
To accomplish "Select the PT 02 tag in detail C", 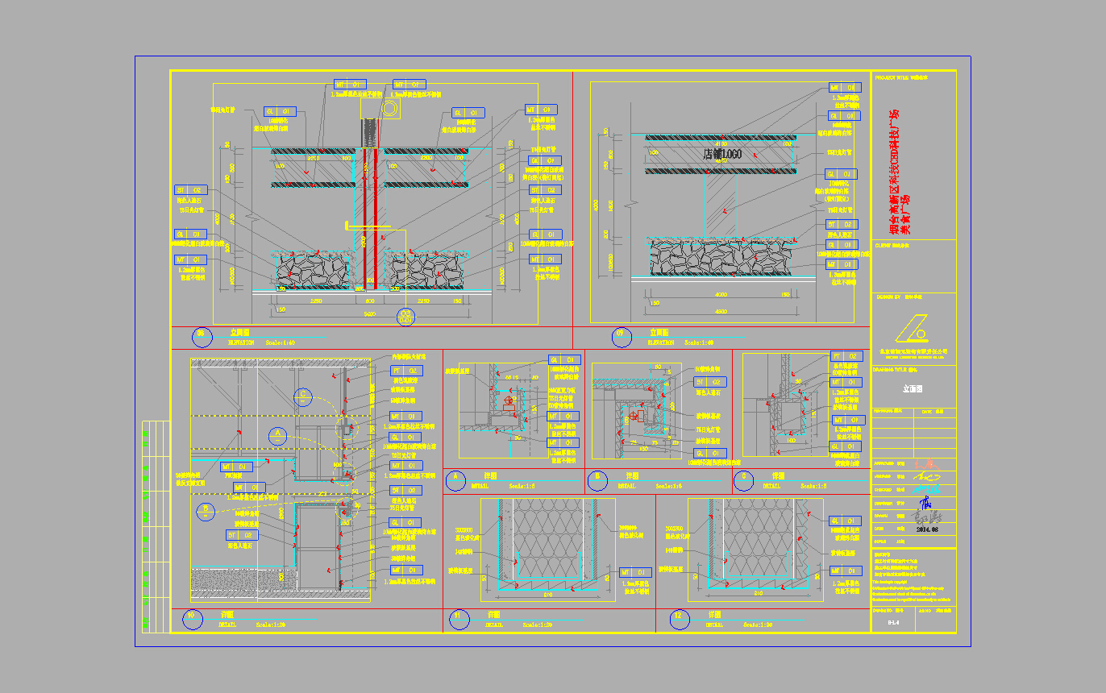I will 846,356.
